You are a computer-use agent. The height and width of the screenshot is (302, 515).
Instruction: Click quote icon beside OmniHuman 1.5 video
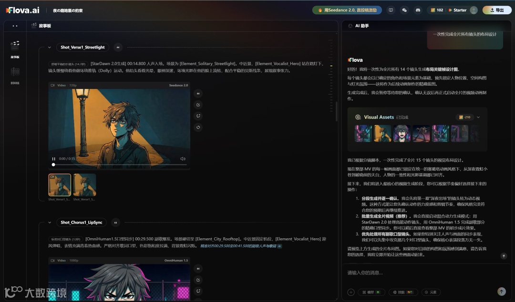(198, 269)
